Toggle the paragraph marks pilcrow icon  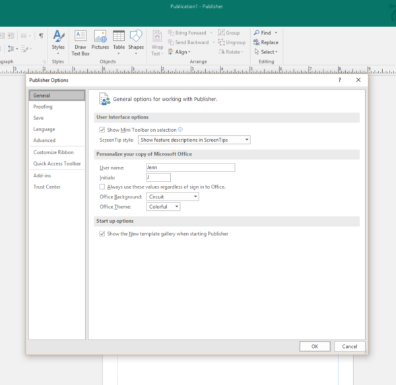coord(41,36)
